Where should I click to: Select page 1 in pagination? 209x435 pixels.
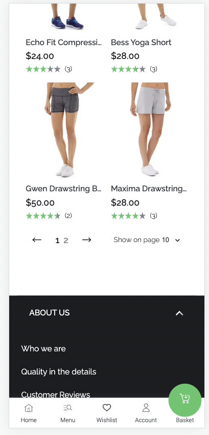tap(57, 241)
